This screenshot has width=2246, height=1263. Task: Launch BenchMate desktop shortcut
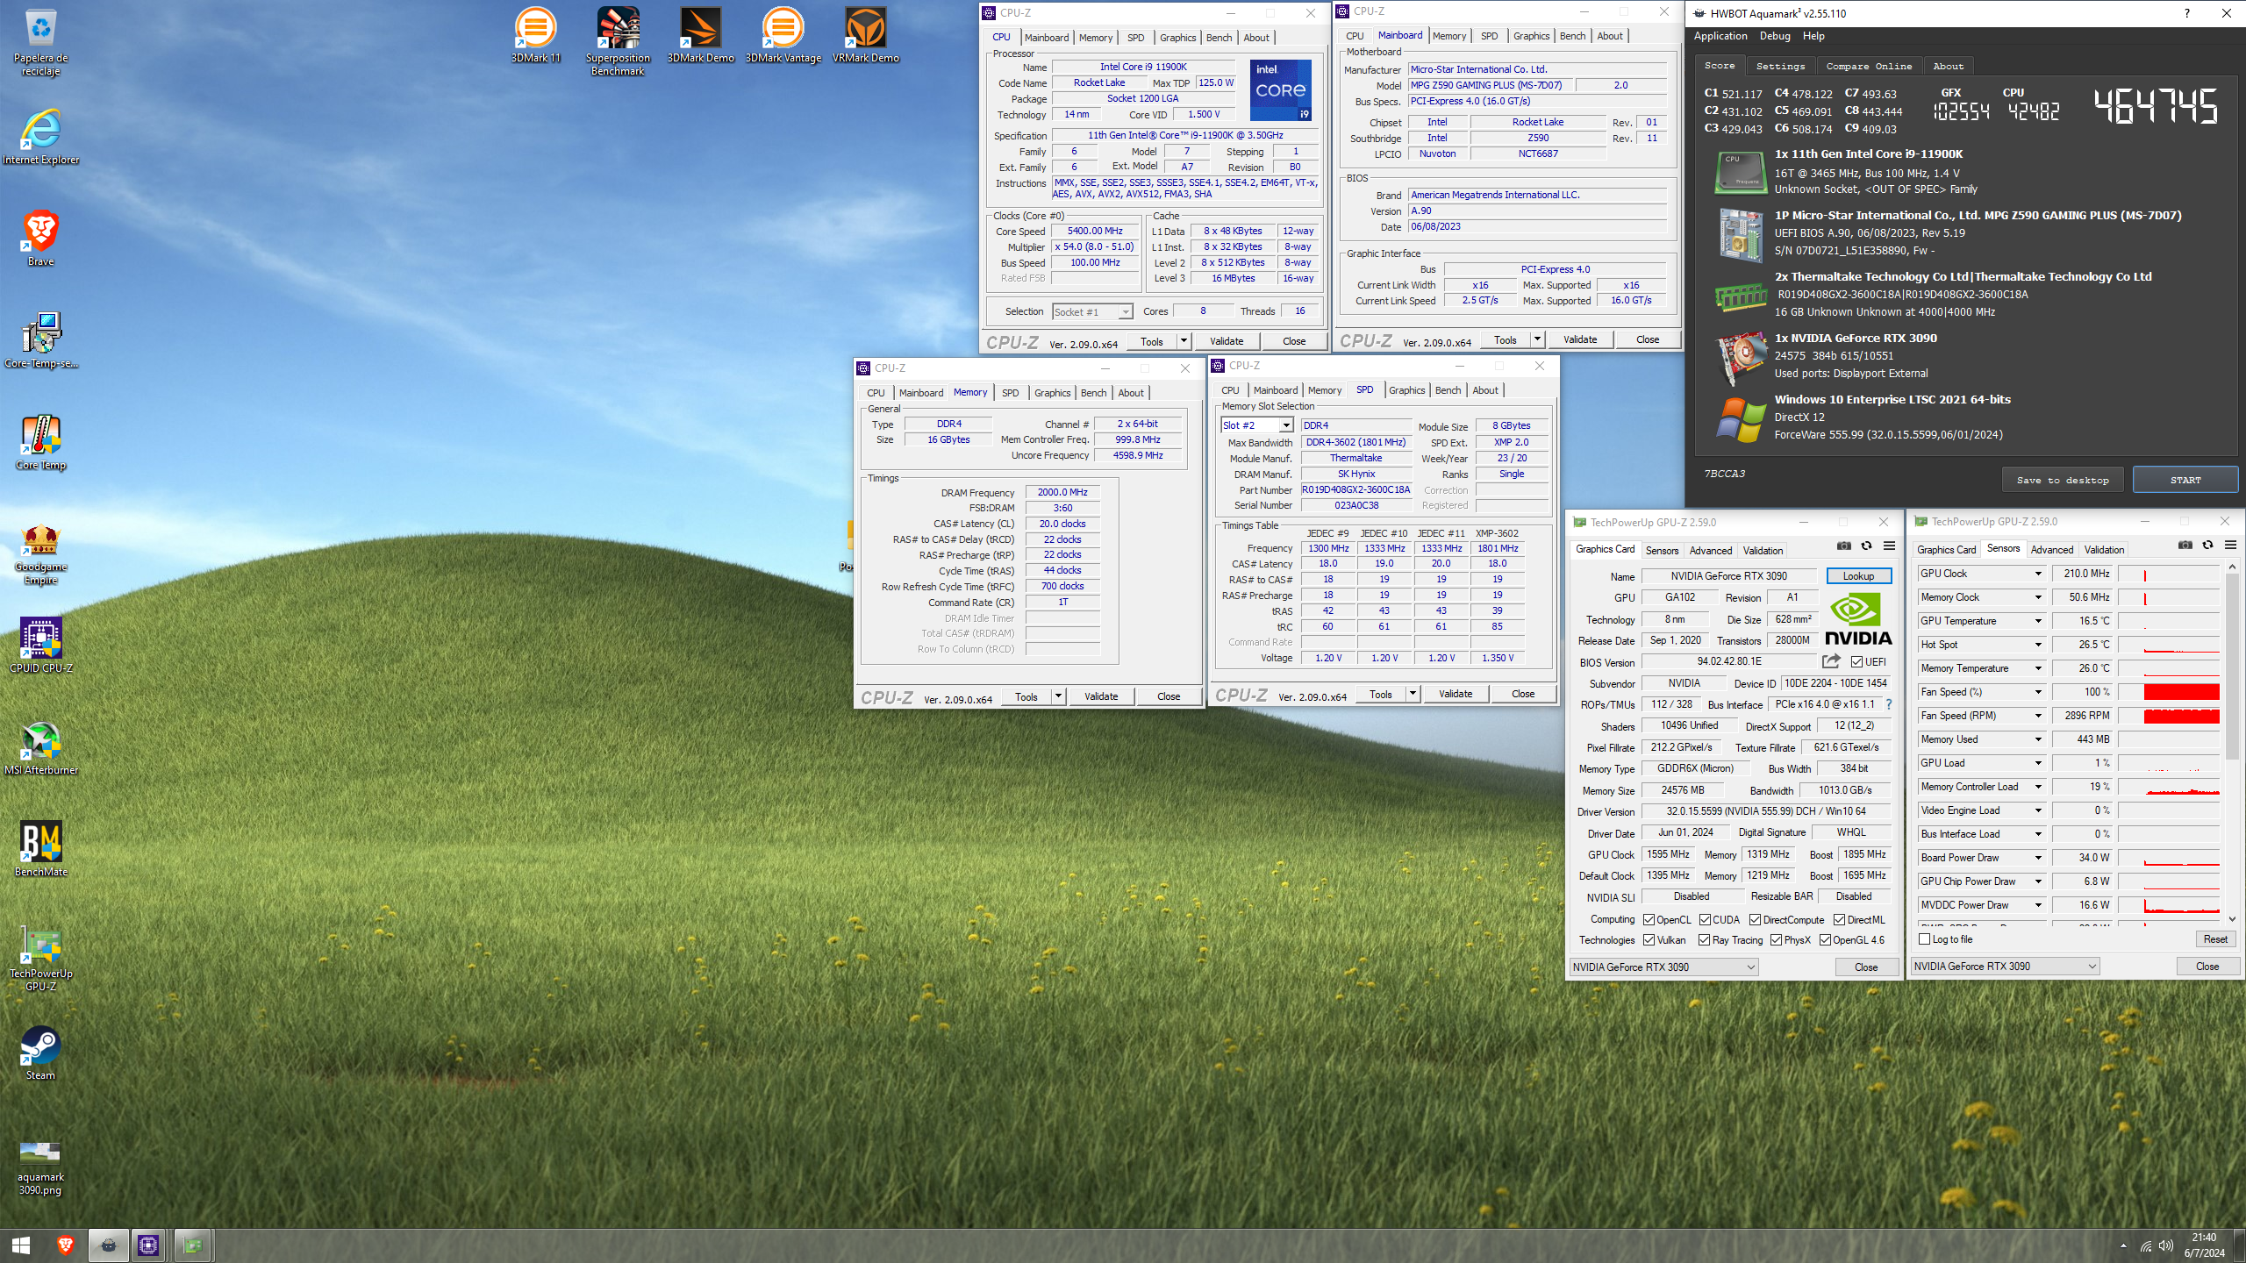[40, 849]
